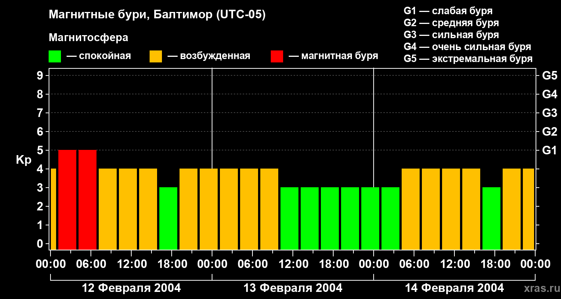Click the "Магнитные бури, Балтимор" chart title

[x=157, y=15]
